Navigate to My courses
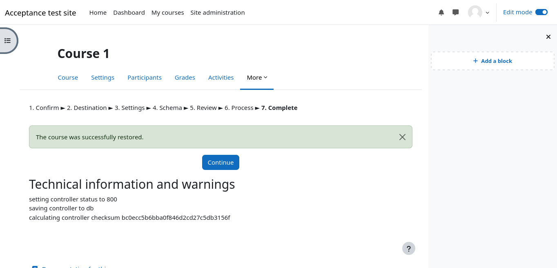 (x=167, y=13)
